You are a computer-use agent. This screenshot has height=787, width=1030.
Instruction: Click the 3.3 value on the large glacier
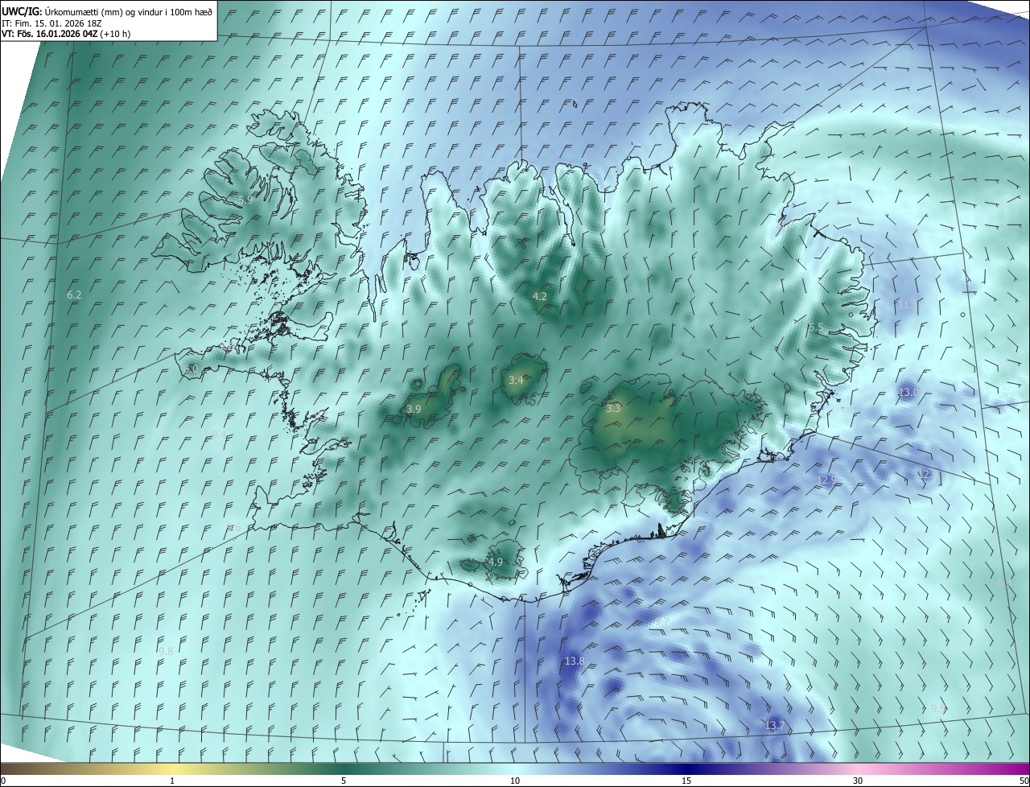point(613,408)
